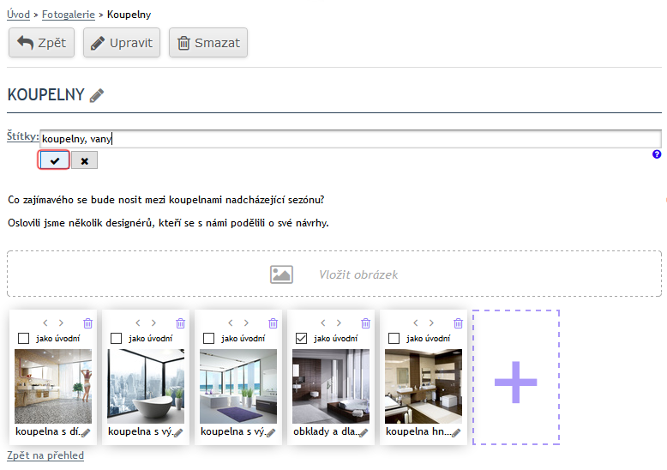Click the pencil icon next to KOUPELNY heading
The width and height of the screenshot is (667, 470).
coord(97,95)
